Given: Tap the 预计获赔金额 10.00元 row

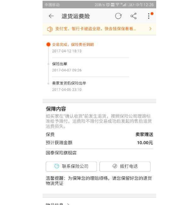Looking at the screenshot, I should pyautogui.click(x=99, y=143).
